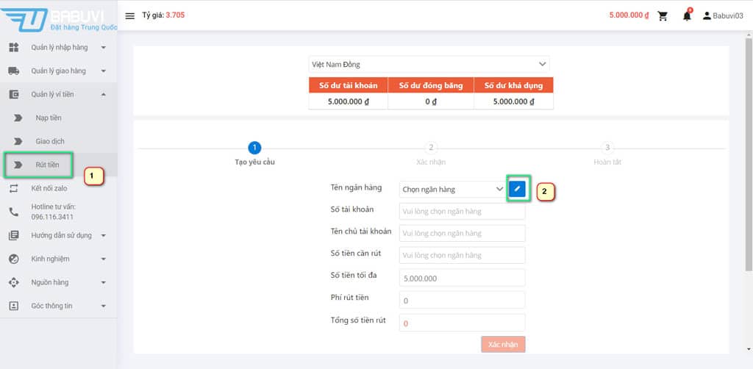Select Nạp tiền in sidebar
753x369 pixels.
49,118
